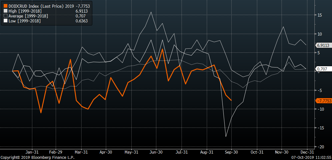Click the 15 y-axis label

pos(319,15)
